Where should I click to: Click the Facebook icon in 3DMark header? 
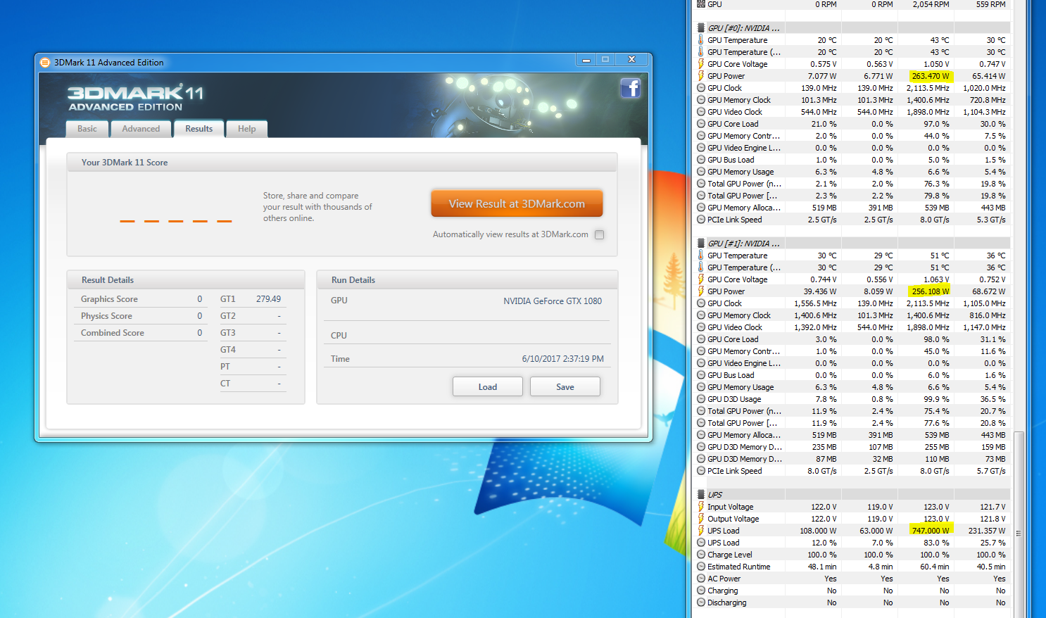[x=630, y=88]
